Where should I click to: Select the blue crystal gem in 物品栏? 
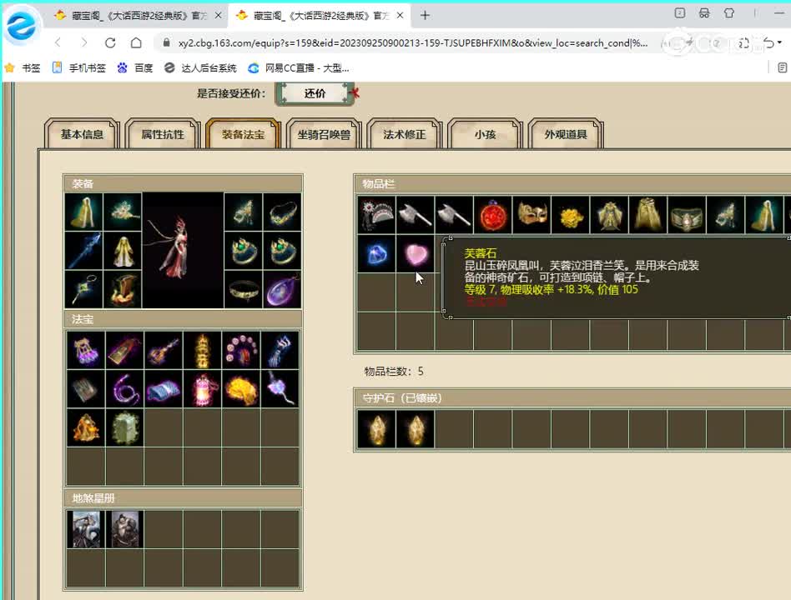click(376, 254)
